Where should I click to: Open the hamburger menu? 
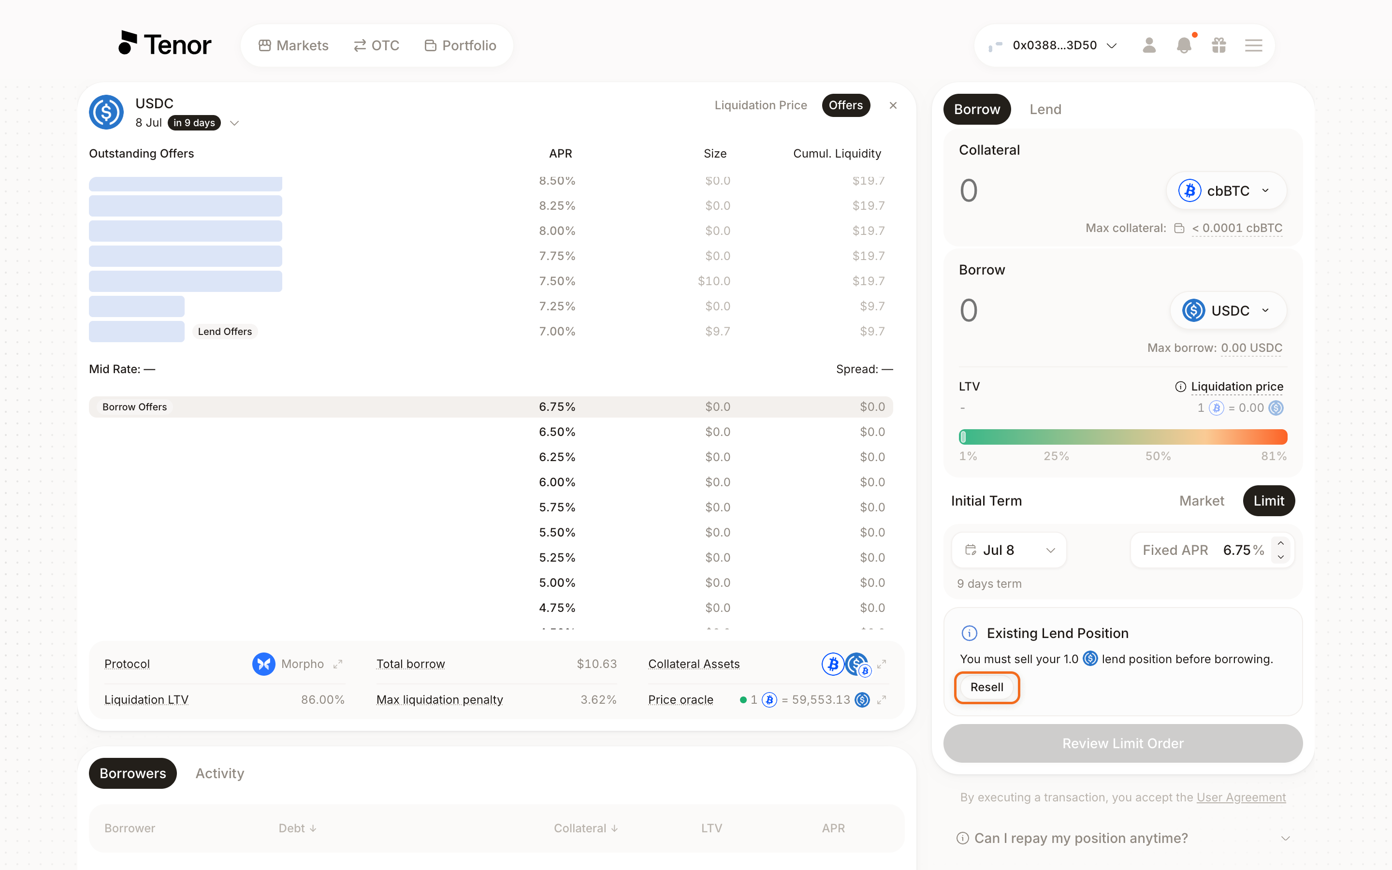(1253, 45)
